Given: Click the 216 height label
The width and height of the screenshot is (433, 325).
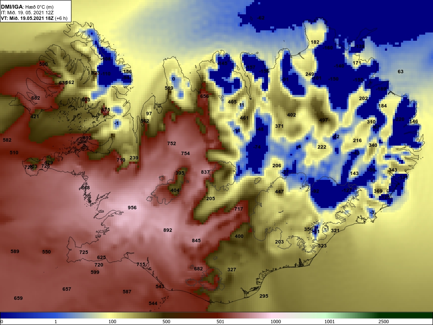Looking at the screenshot, I should click(357, 140).
